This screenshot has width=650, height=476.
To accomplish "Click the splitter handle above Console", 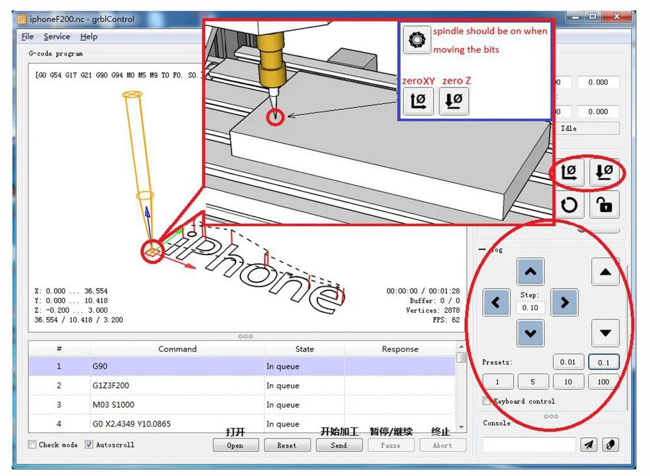I will pos(551,416).
